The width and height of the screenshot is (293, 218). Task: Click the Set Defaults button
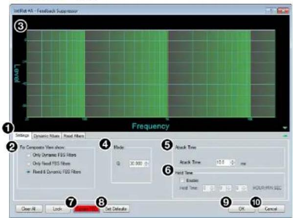[116, 209]
